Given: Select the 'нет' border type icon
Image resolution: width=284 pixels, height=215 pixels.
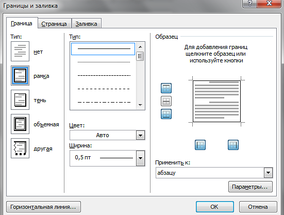Looking at the screenshot, I should coord(20,52).
